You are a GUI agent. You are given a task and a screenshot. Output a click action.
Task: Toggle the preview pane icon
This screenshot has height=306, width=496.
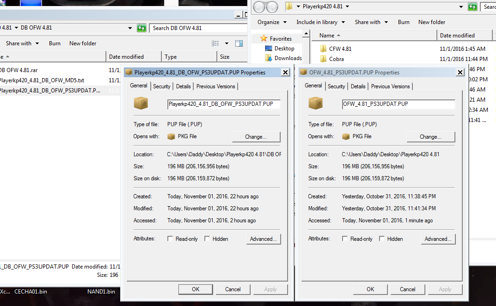(239, 43)
